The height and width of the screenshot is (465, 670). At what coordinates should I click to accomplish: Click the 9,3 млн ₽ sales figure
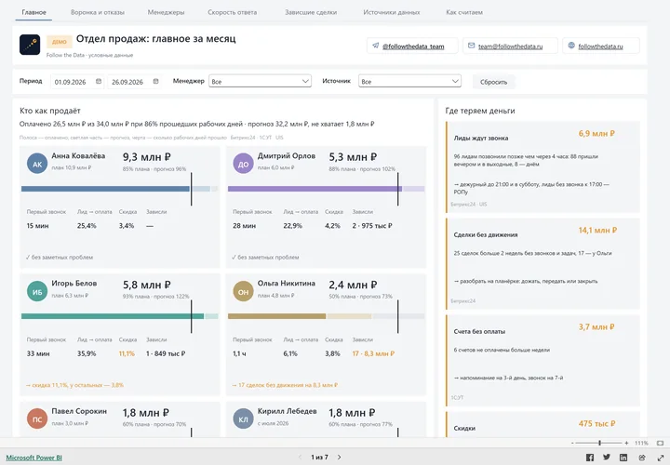[147, 157]
